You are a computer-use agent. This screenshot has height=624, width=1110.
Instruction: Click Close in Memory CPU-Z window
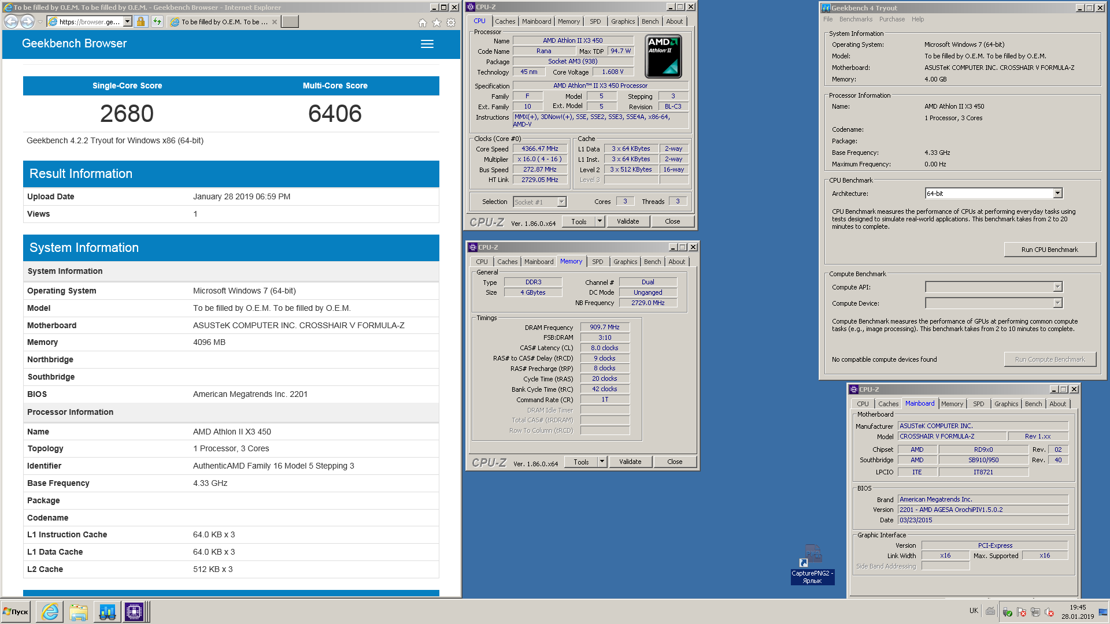click(x=675, y=462)
